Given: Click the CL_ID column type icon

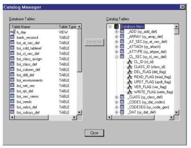Looking at the screenshot, I should pos(129,62).
